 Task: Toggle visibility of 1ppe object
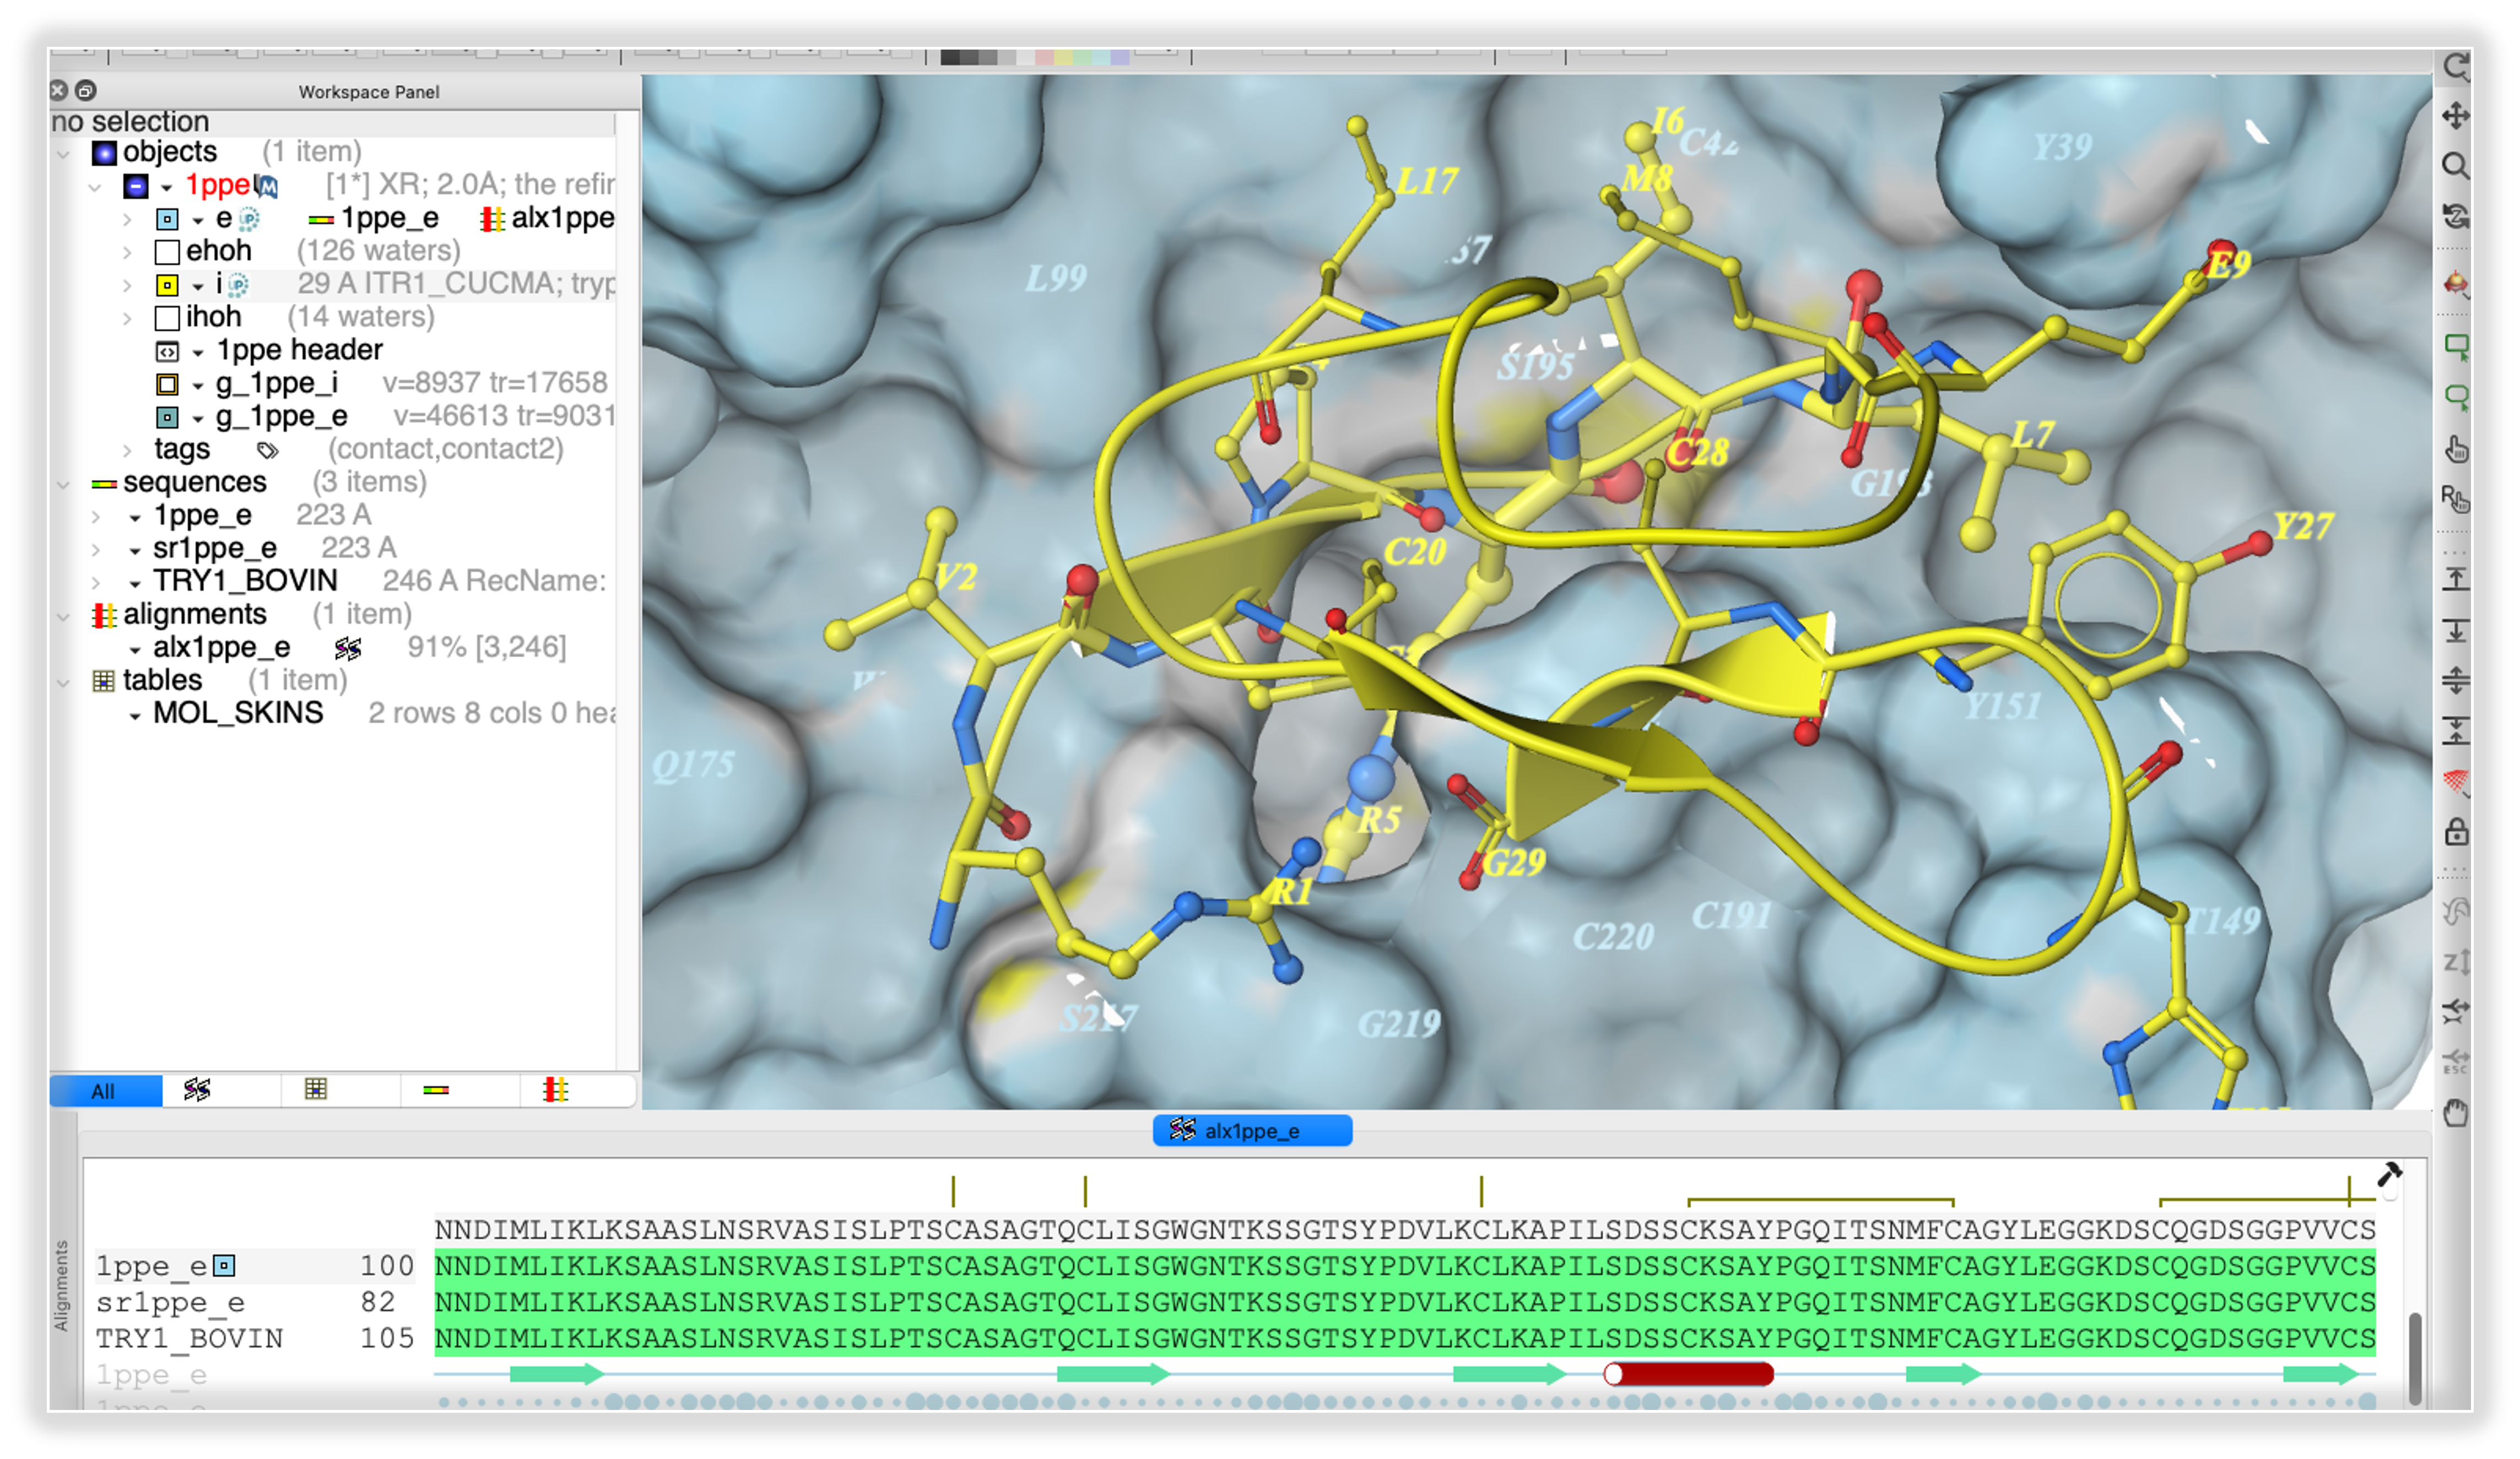[x=136, y=186]
